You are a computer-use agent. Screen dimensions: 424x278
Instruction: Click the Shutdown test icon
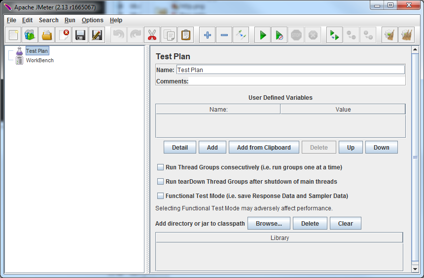coord(313,35)
